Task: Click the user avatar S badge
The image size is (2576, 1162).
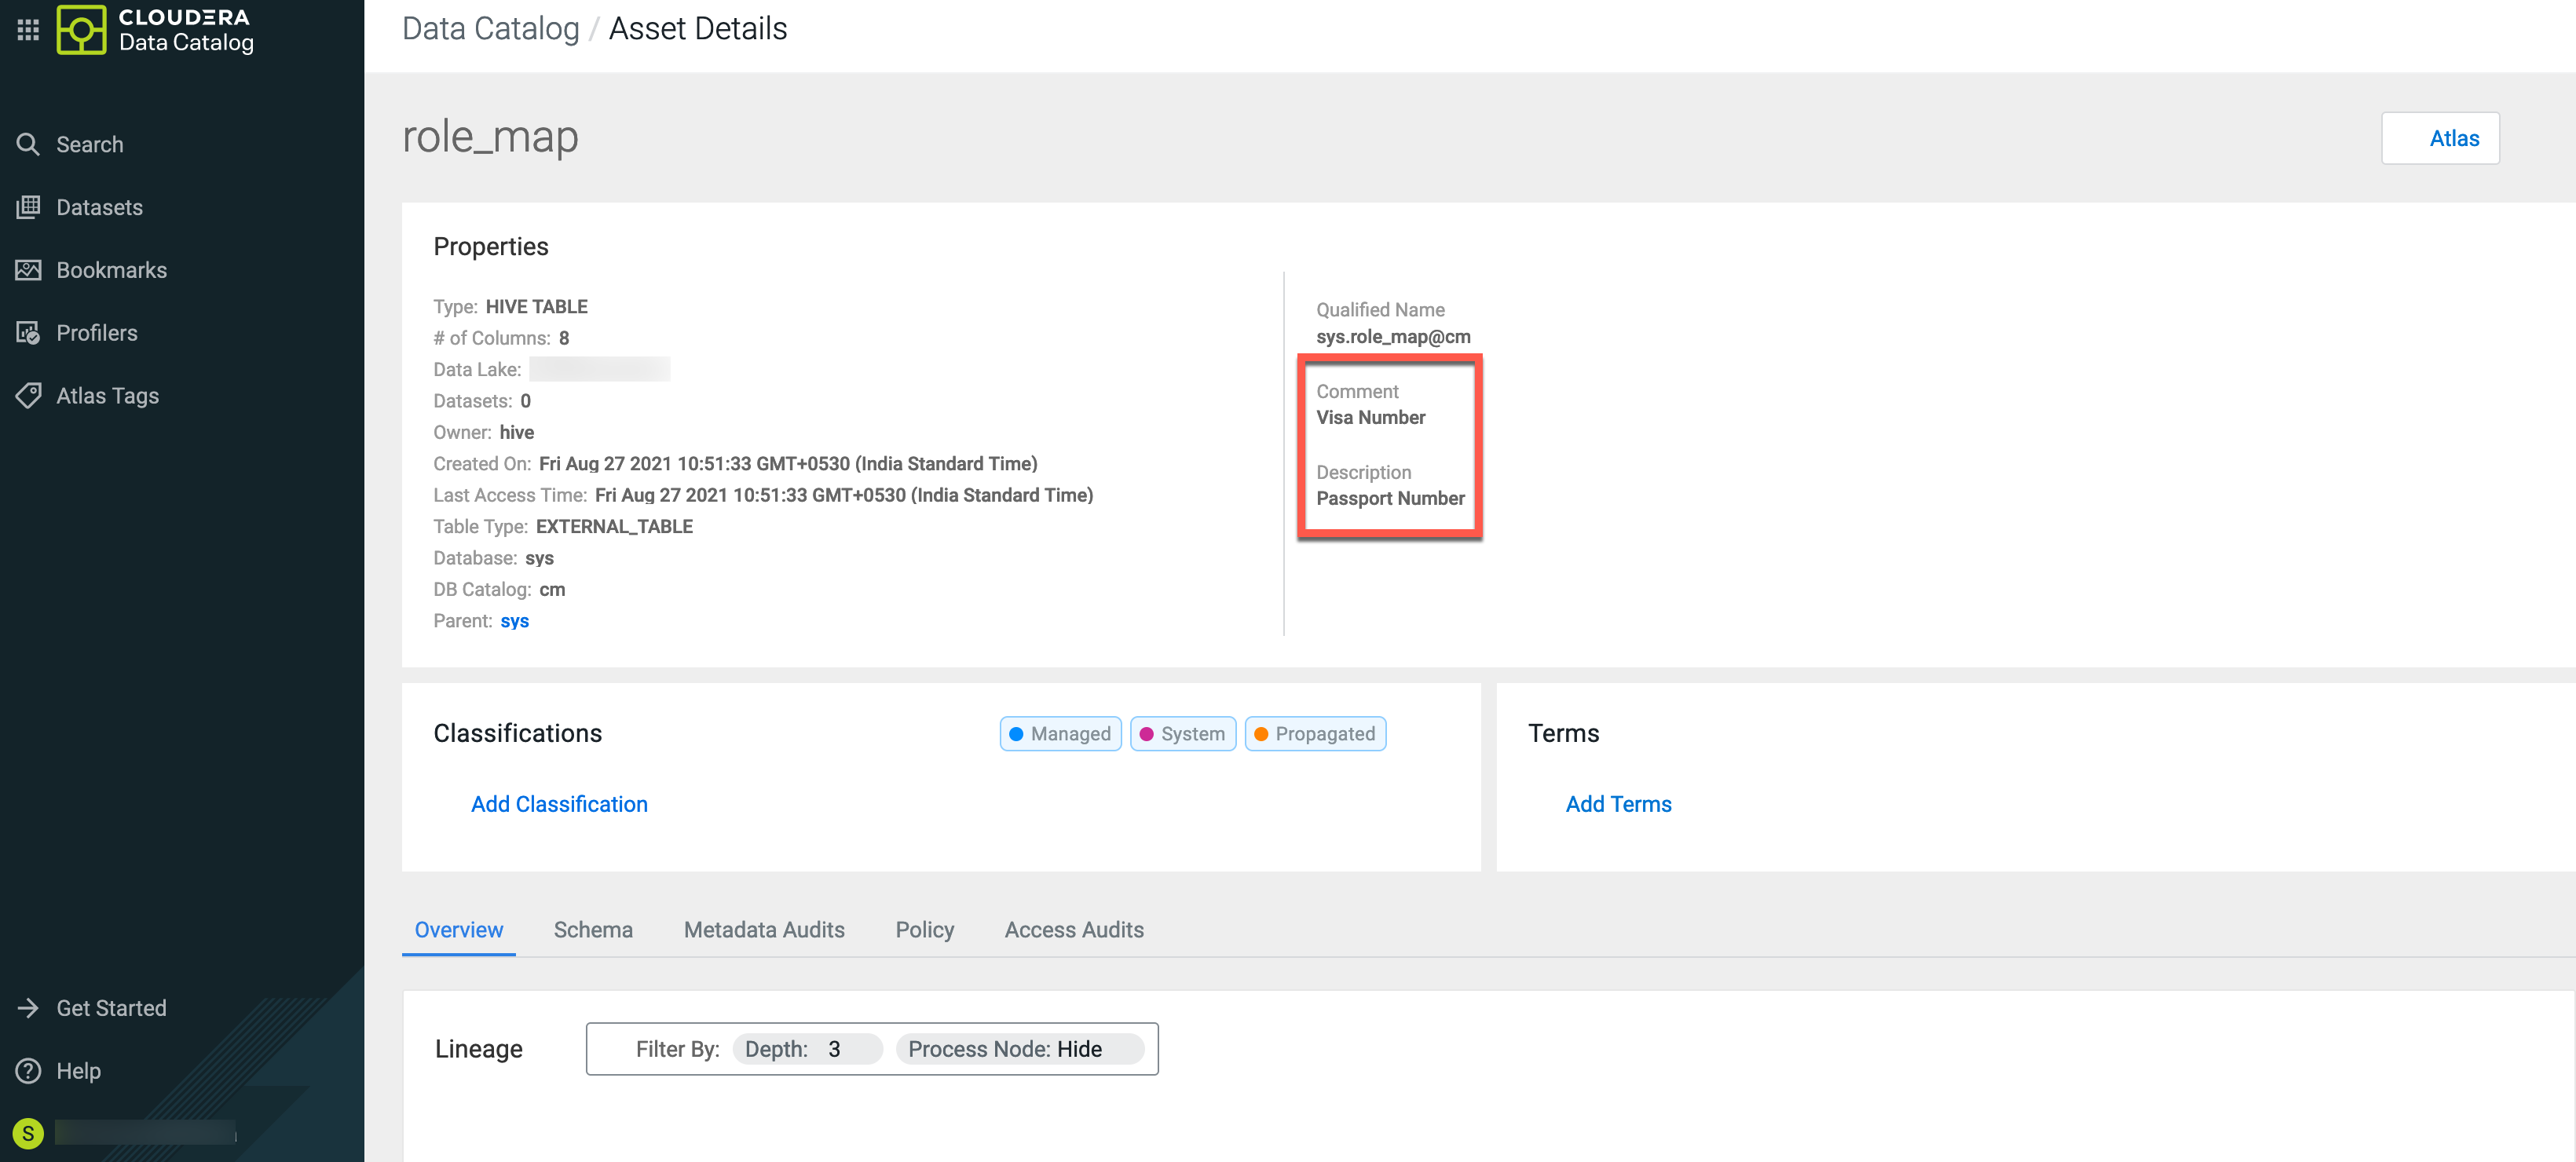Action: click(x=28, y=1133)
